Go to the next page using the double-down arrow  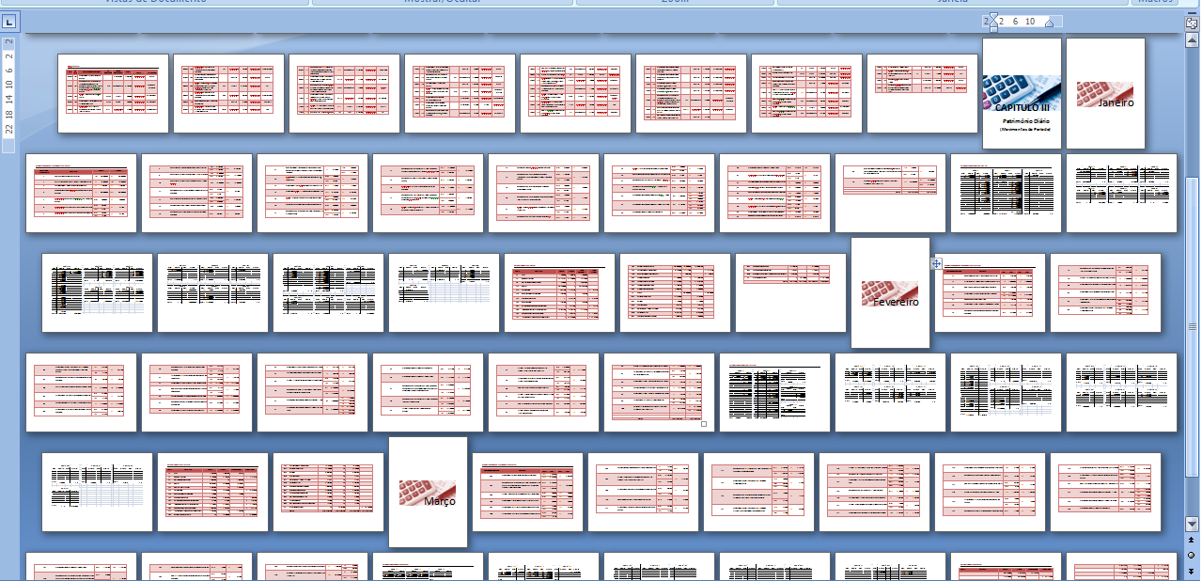tap(1192, 570)
